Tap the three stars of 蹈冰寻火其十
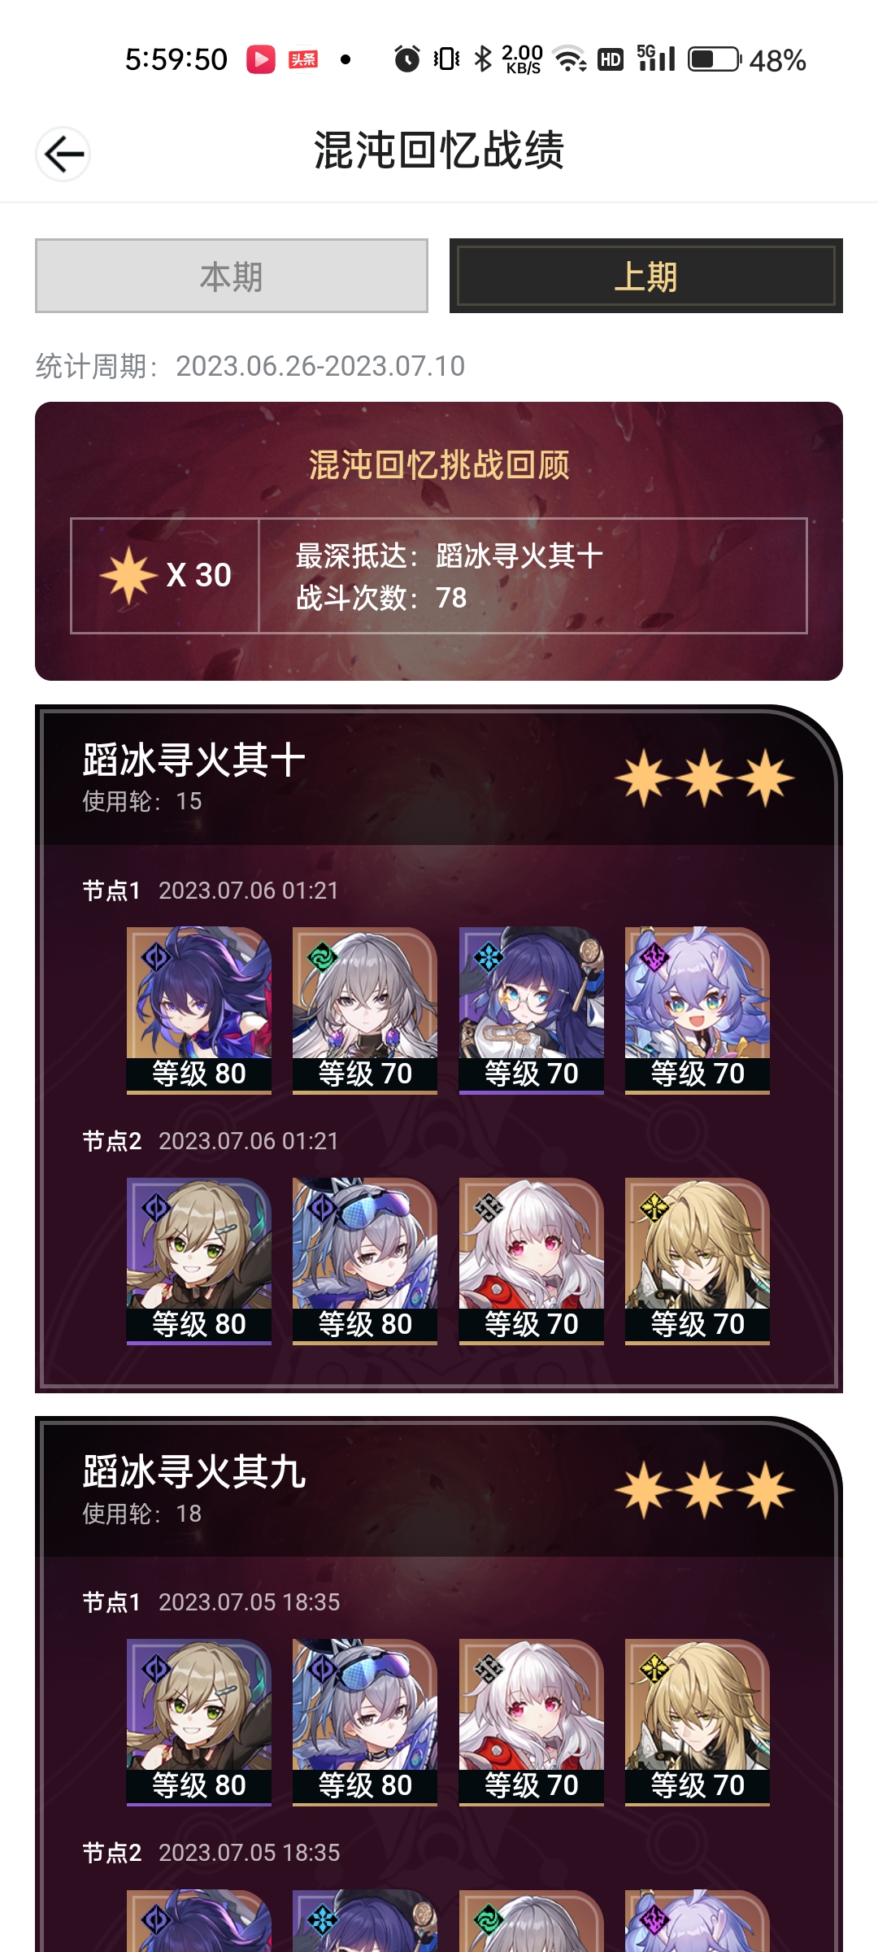 point(705,778)
